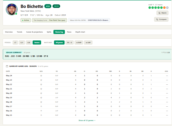This screenshot has width=172, height=126.
Task: Click the VS column header
Action: (57, 71)
